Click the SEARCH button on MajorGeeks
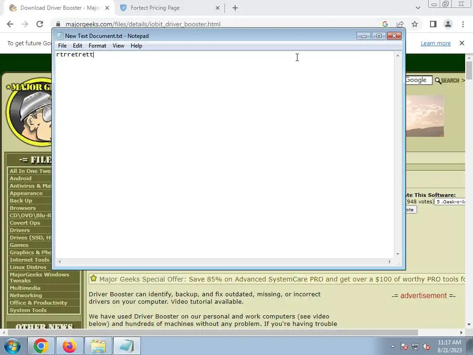 click(449, 80)
